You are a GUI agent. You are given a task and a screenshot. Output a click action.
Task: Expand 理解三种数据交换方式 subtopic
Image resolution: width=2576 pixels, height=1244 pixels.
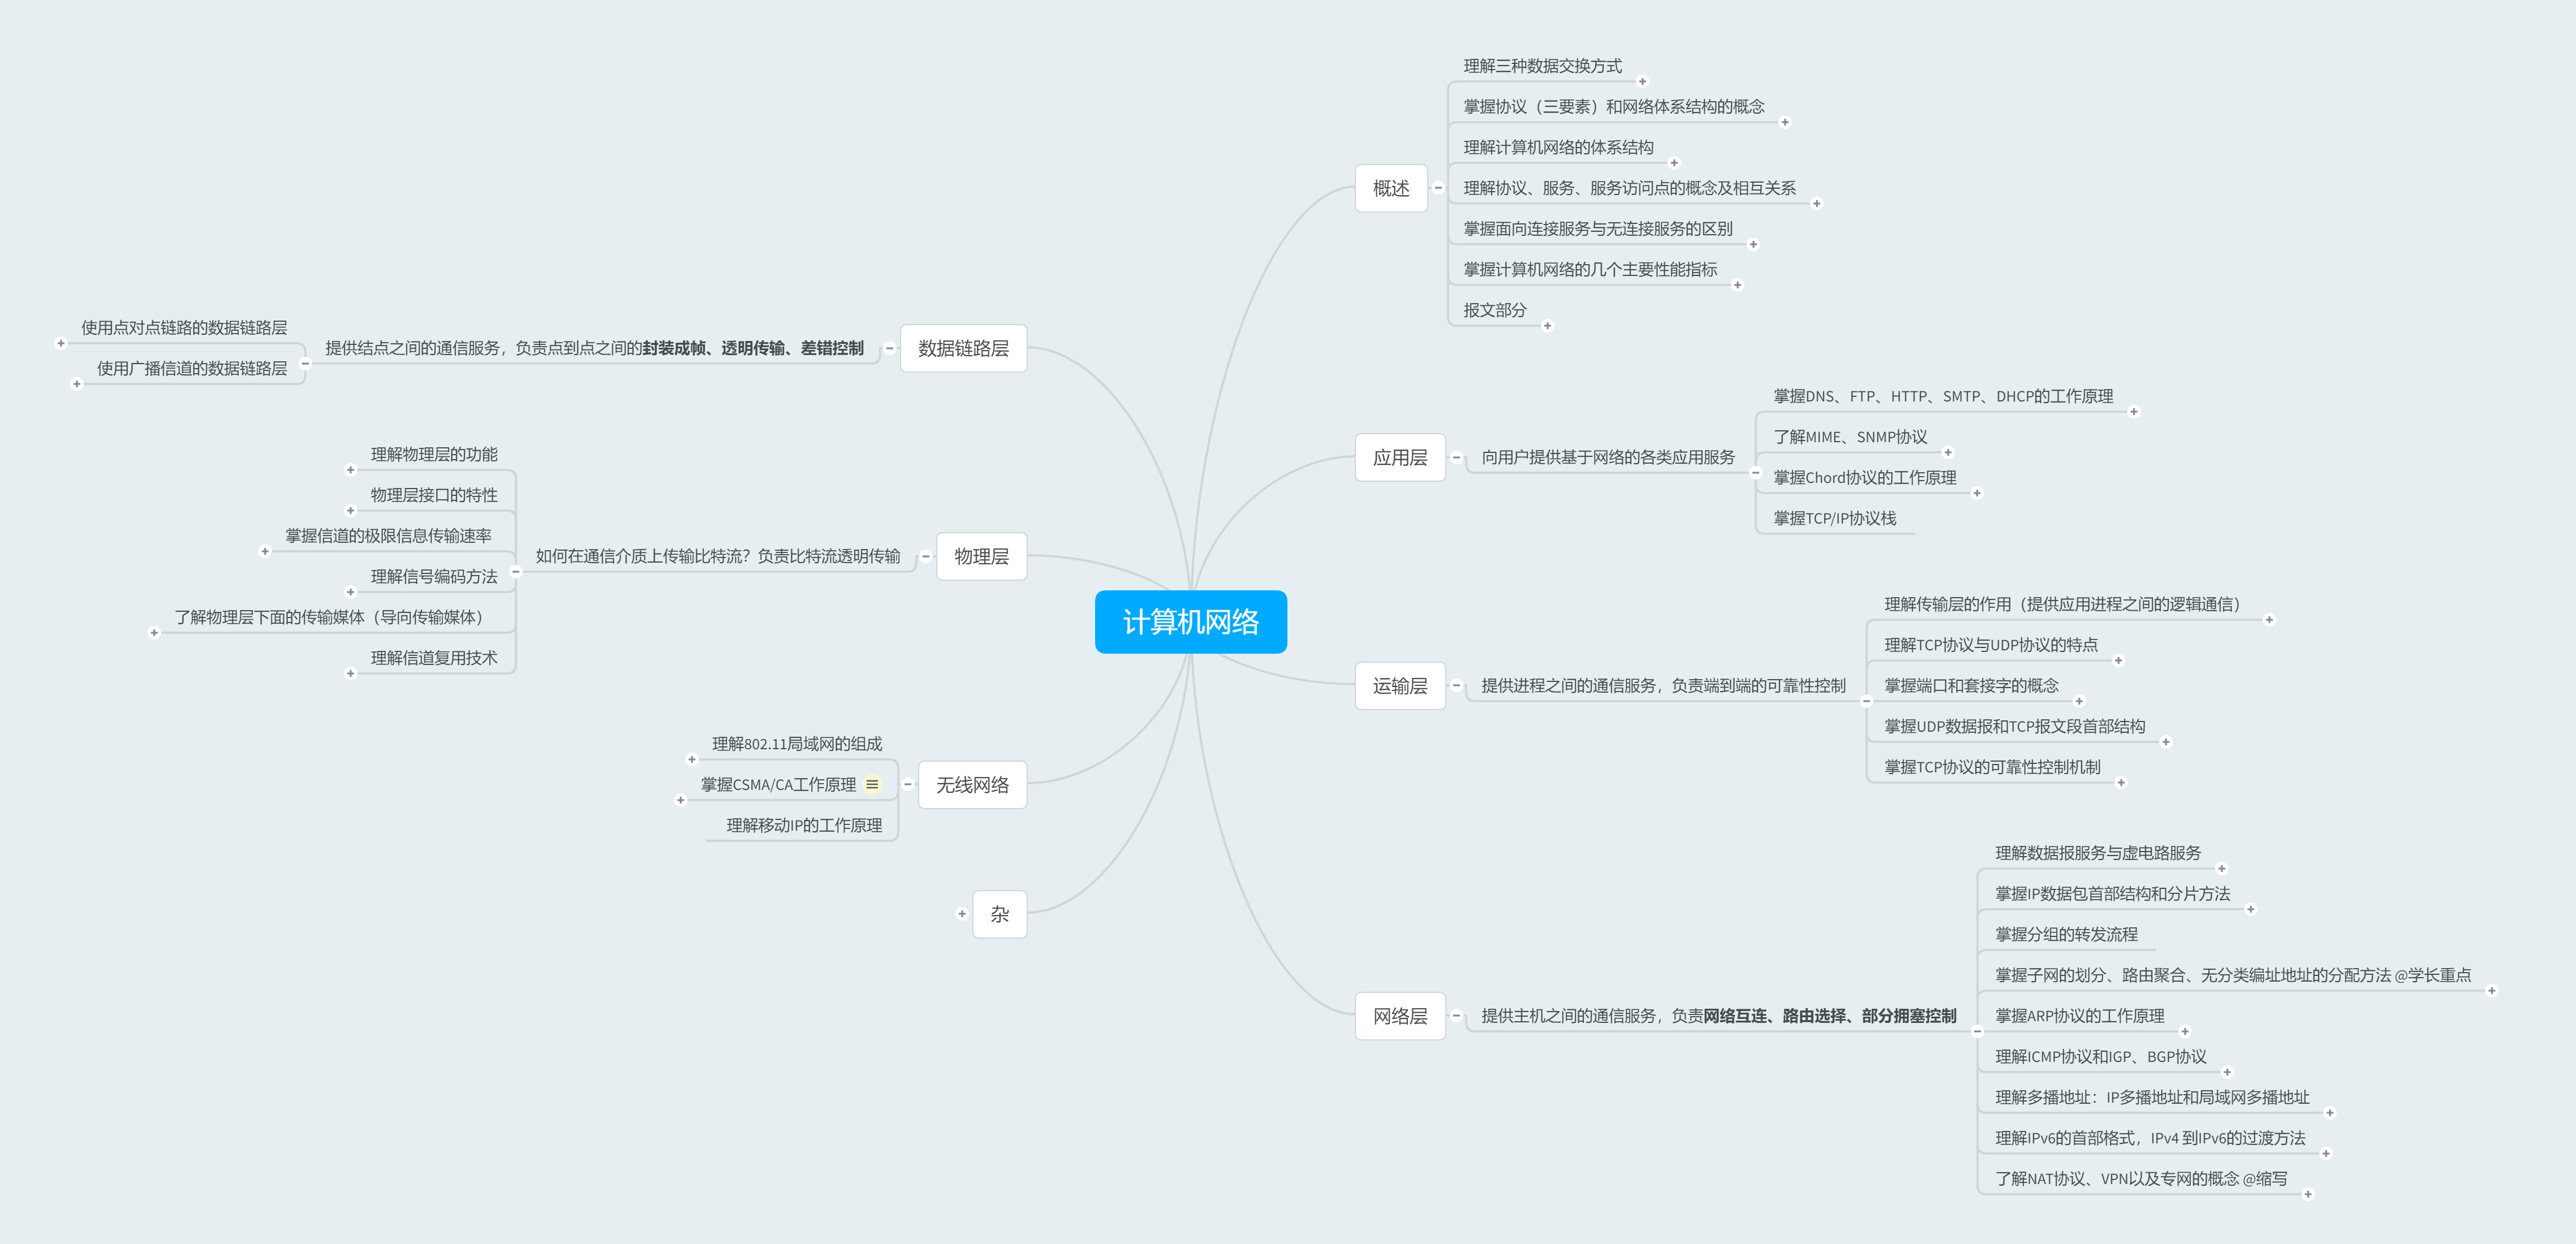pyautogui.click(x=1642, y=82)
